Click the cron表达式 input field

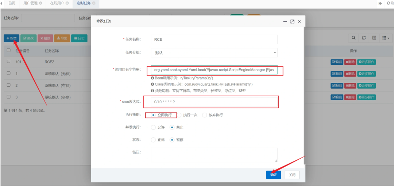pyautogui.click(x=214, y=102)
